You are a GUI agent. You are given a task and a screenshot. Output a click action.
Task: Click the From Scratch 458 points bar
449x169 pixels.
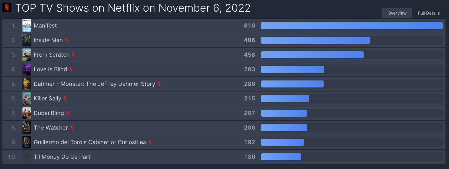312,55
